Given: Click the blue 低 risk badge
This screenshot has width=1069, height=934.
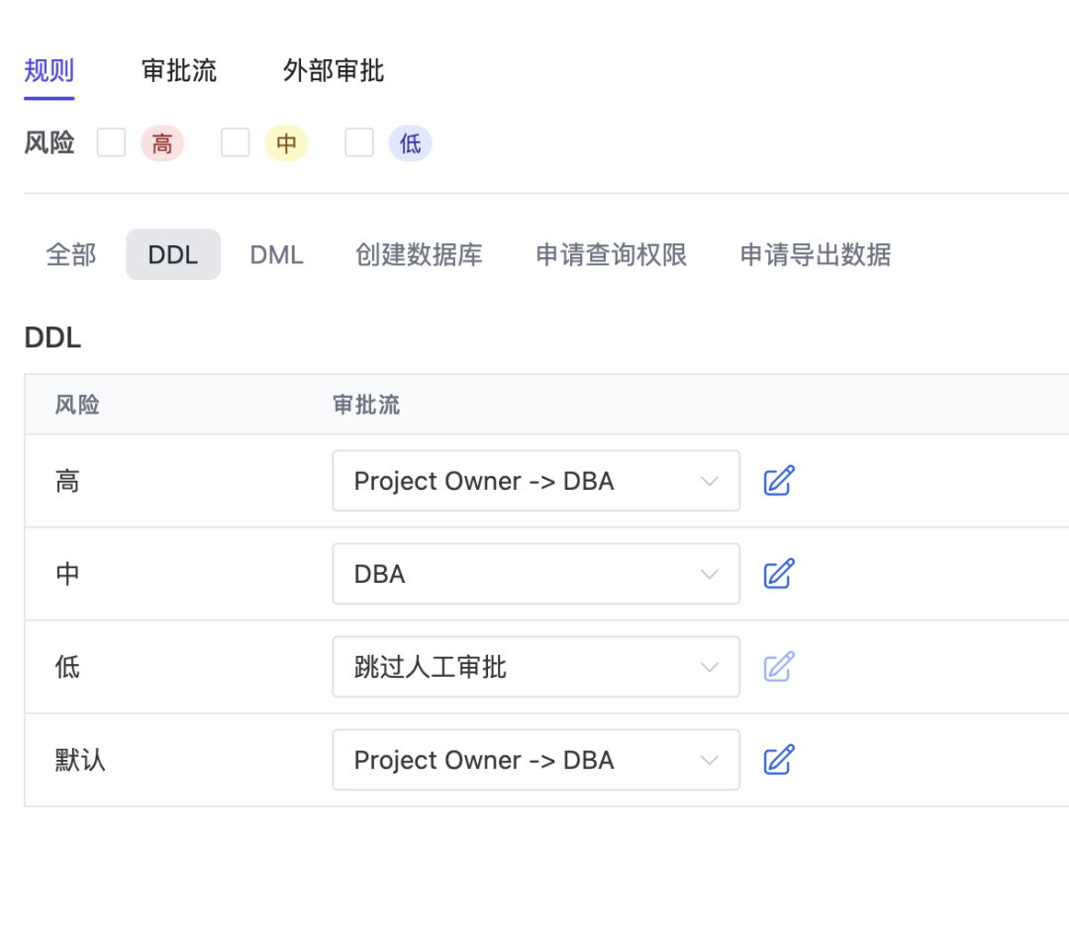Looking at the screenshot, I should [411, 143].
